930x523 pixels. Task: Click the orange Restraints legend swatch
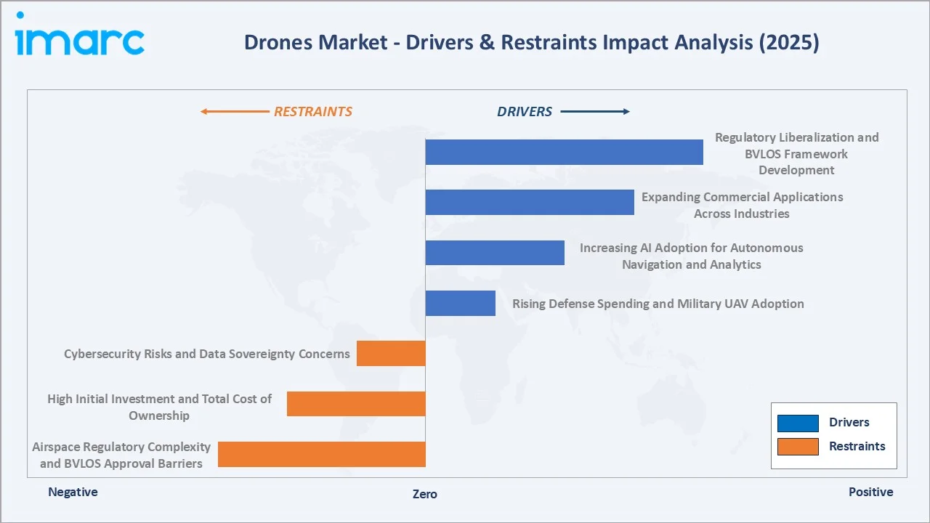[798, 447]
